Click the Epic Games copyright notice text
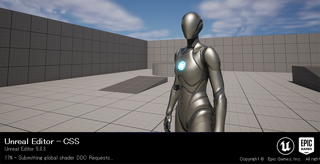Image resolution: width=320 pixels, height=164 pixels. (280, 159)
